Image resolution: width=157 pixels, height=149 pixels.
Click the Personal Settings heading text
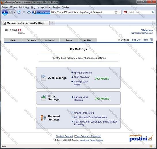[x=54, y=118]
